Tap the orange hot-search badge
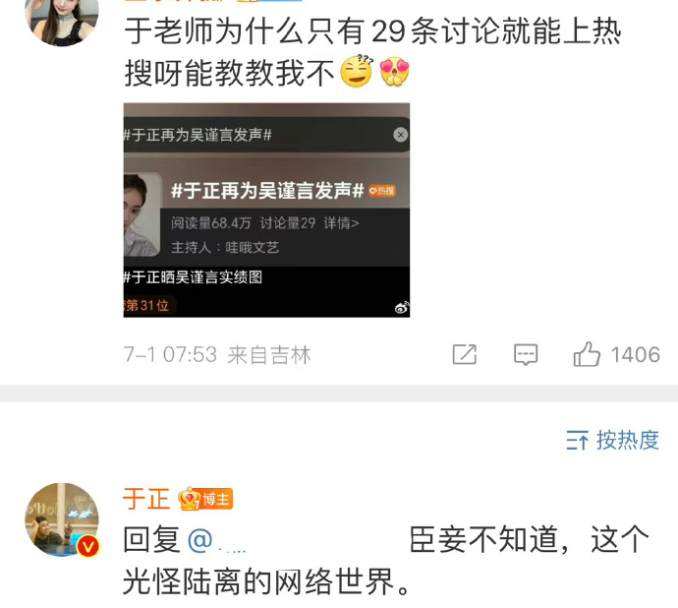 point(382,191)
